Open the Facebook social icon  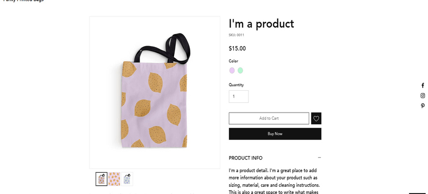[x=423, y=85]
